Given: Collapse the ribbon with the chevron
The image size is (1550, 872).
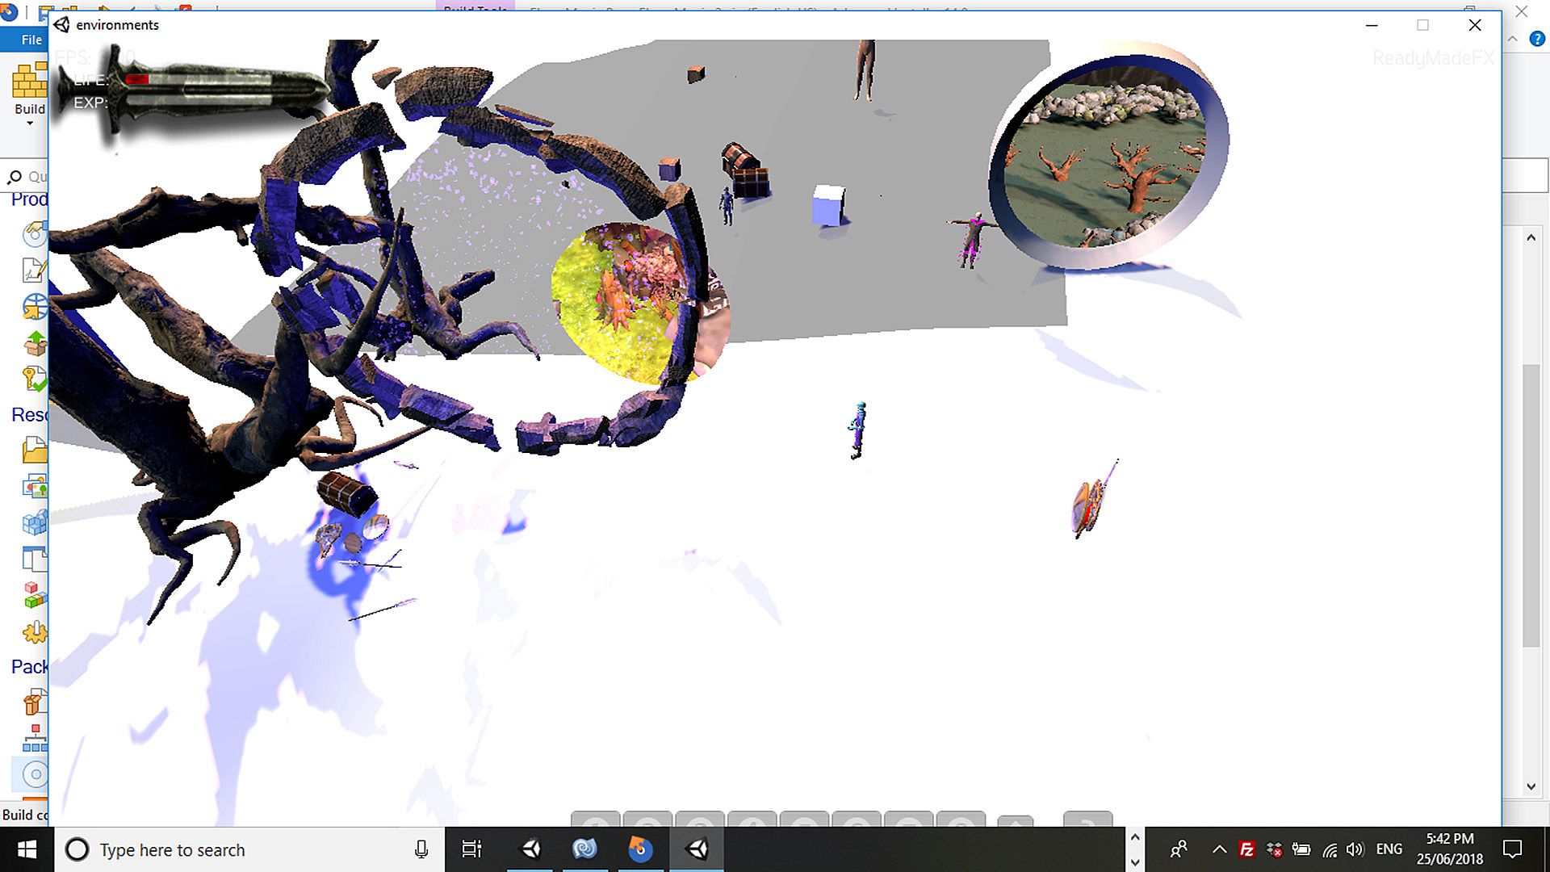Looking at the screenshot, I should [1513, 40].
